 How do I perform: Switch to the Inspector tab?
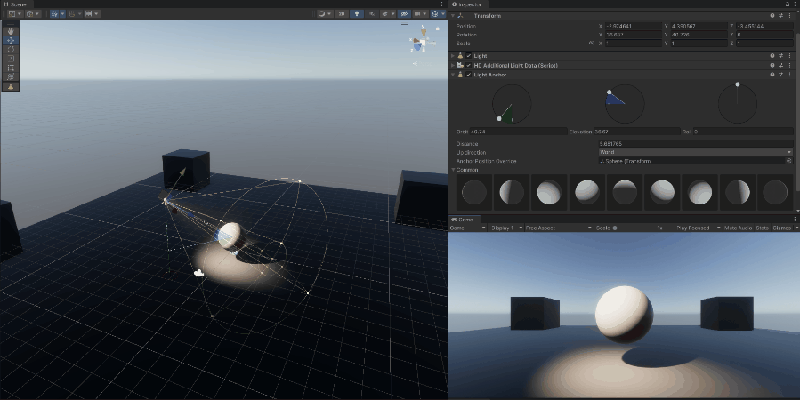(468, 4)
